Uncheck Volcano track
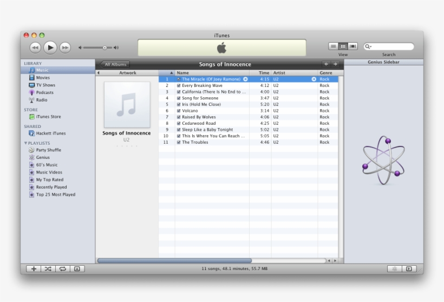 [179, 111]
